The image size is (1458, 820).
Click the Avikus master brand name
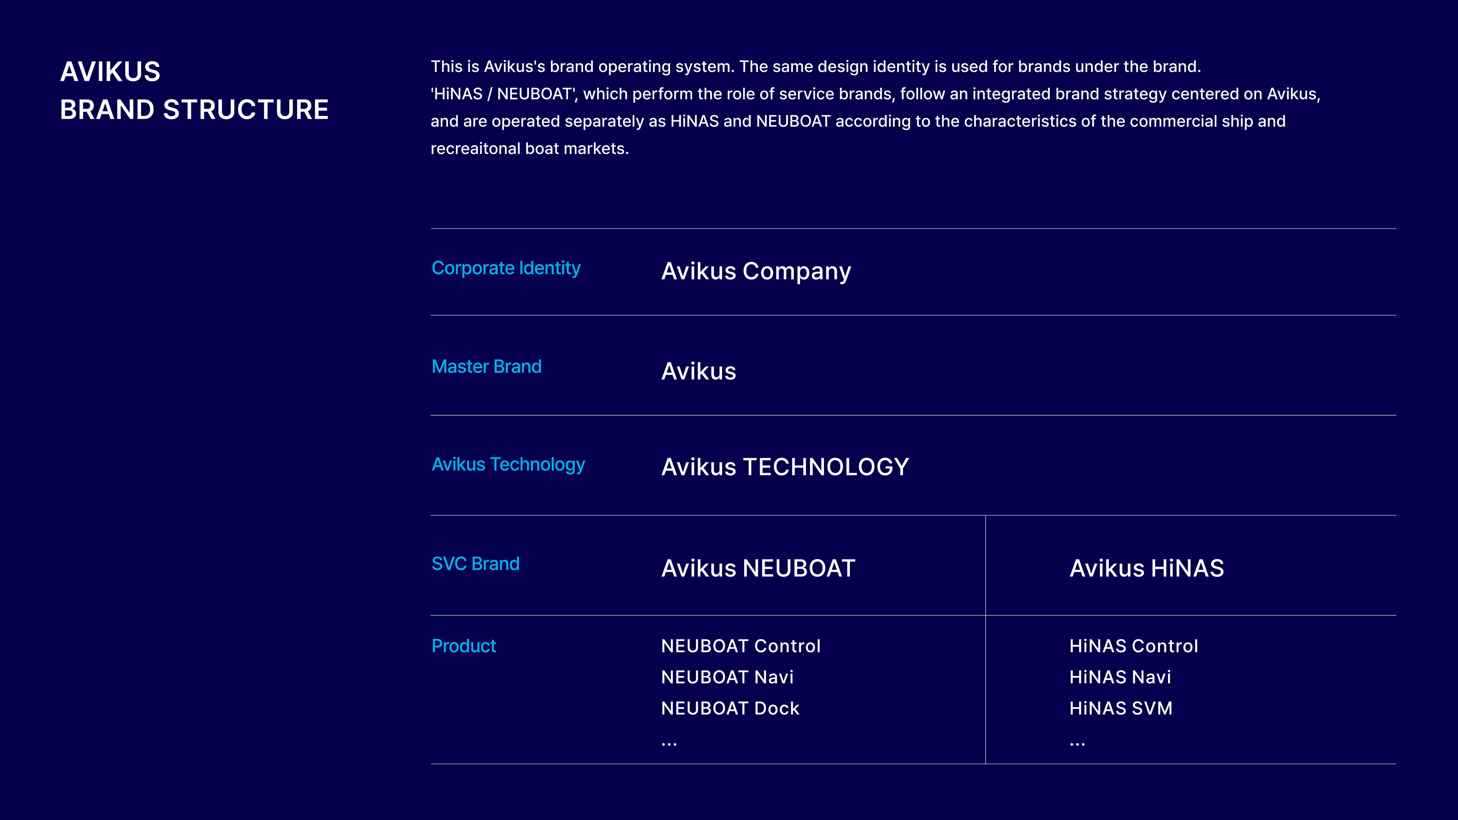coord(699,372)
